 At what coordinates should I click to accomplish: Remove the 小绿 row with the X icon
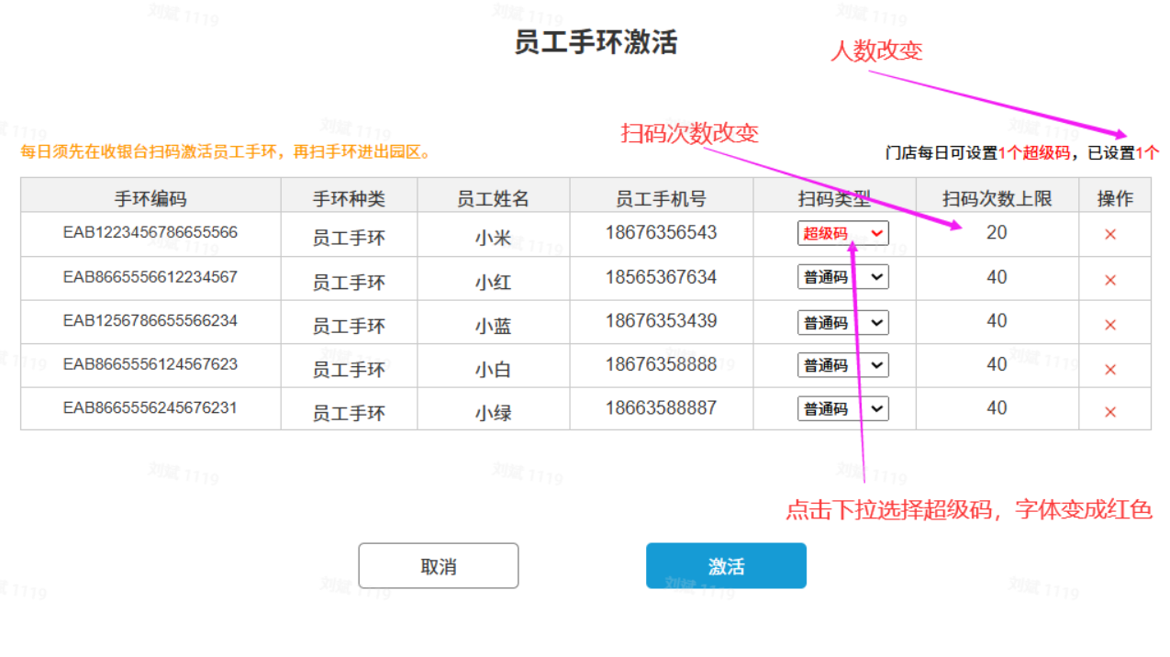[1109, 412]
